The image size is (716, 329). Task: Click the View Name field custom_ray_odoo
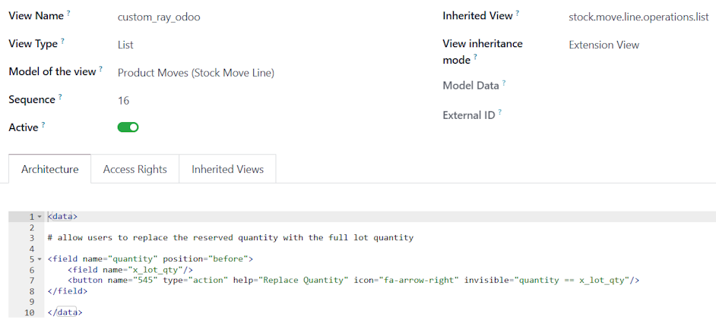pyautogui.click(x=159, y=17)
